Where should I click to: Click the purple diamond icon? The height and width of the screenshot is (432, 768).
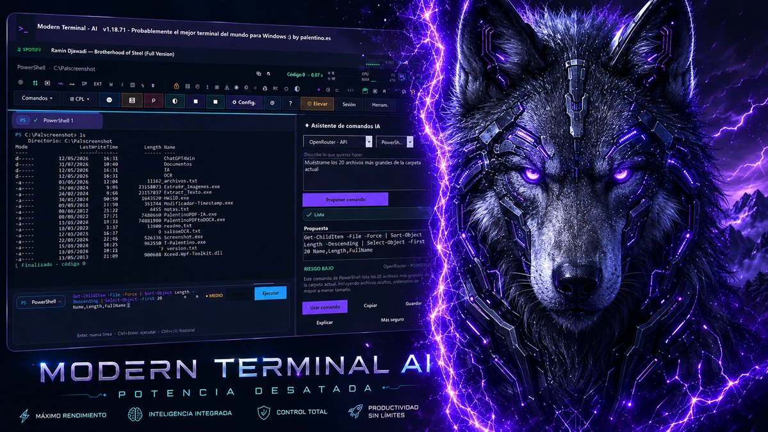319,90
